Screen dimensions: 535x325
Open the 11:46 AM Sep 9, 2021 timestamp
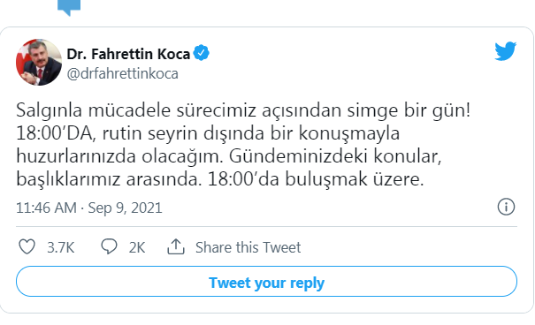tap(89, 208)
